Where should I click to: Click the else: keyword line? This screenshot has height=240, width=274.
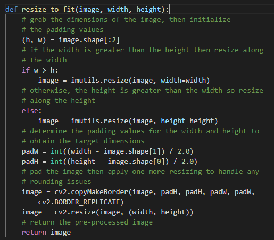click(x=32, y=111)
